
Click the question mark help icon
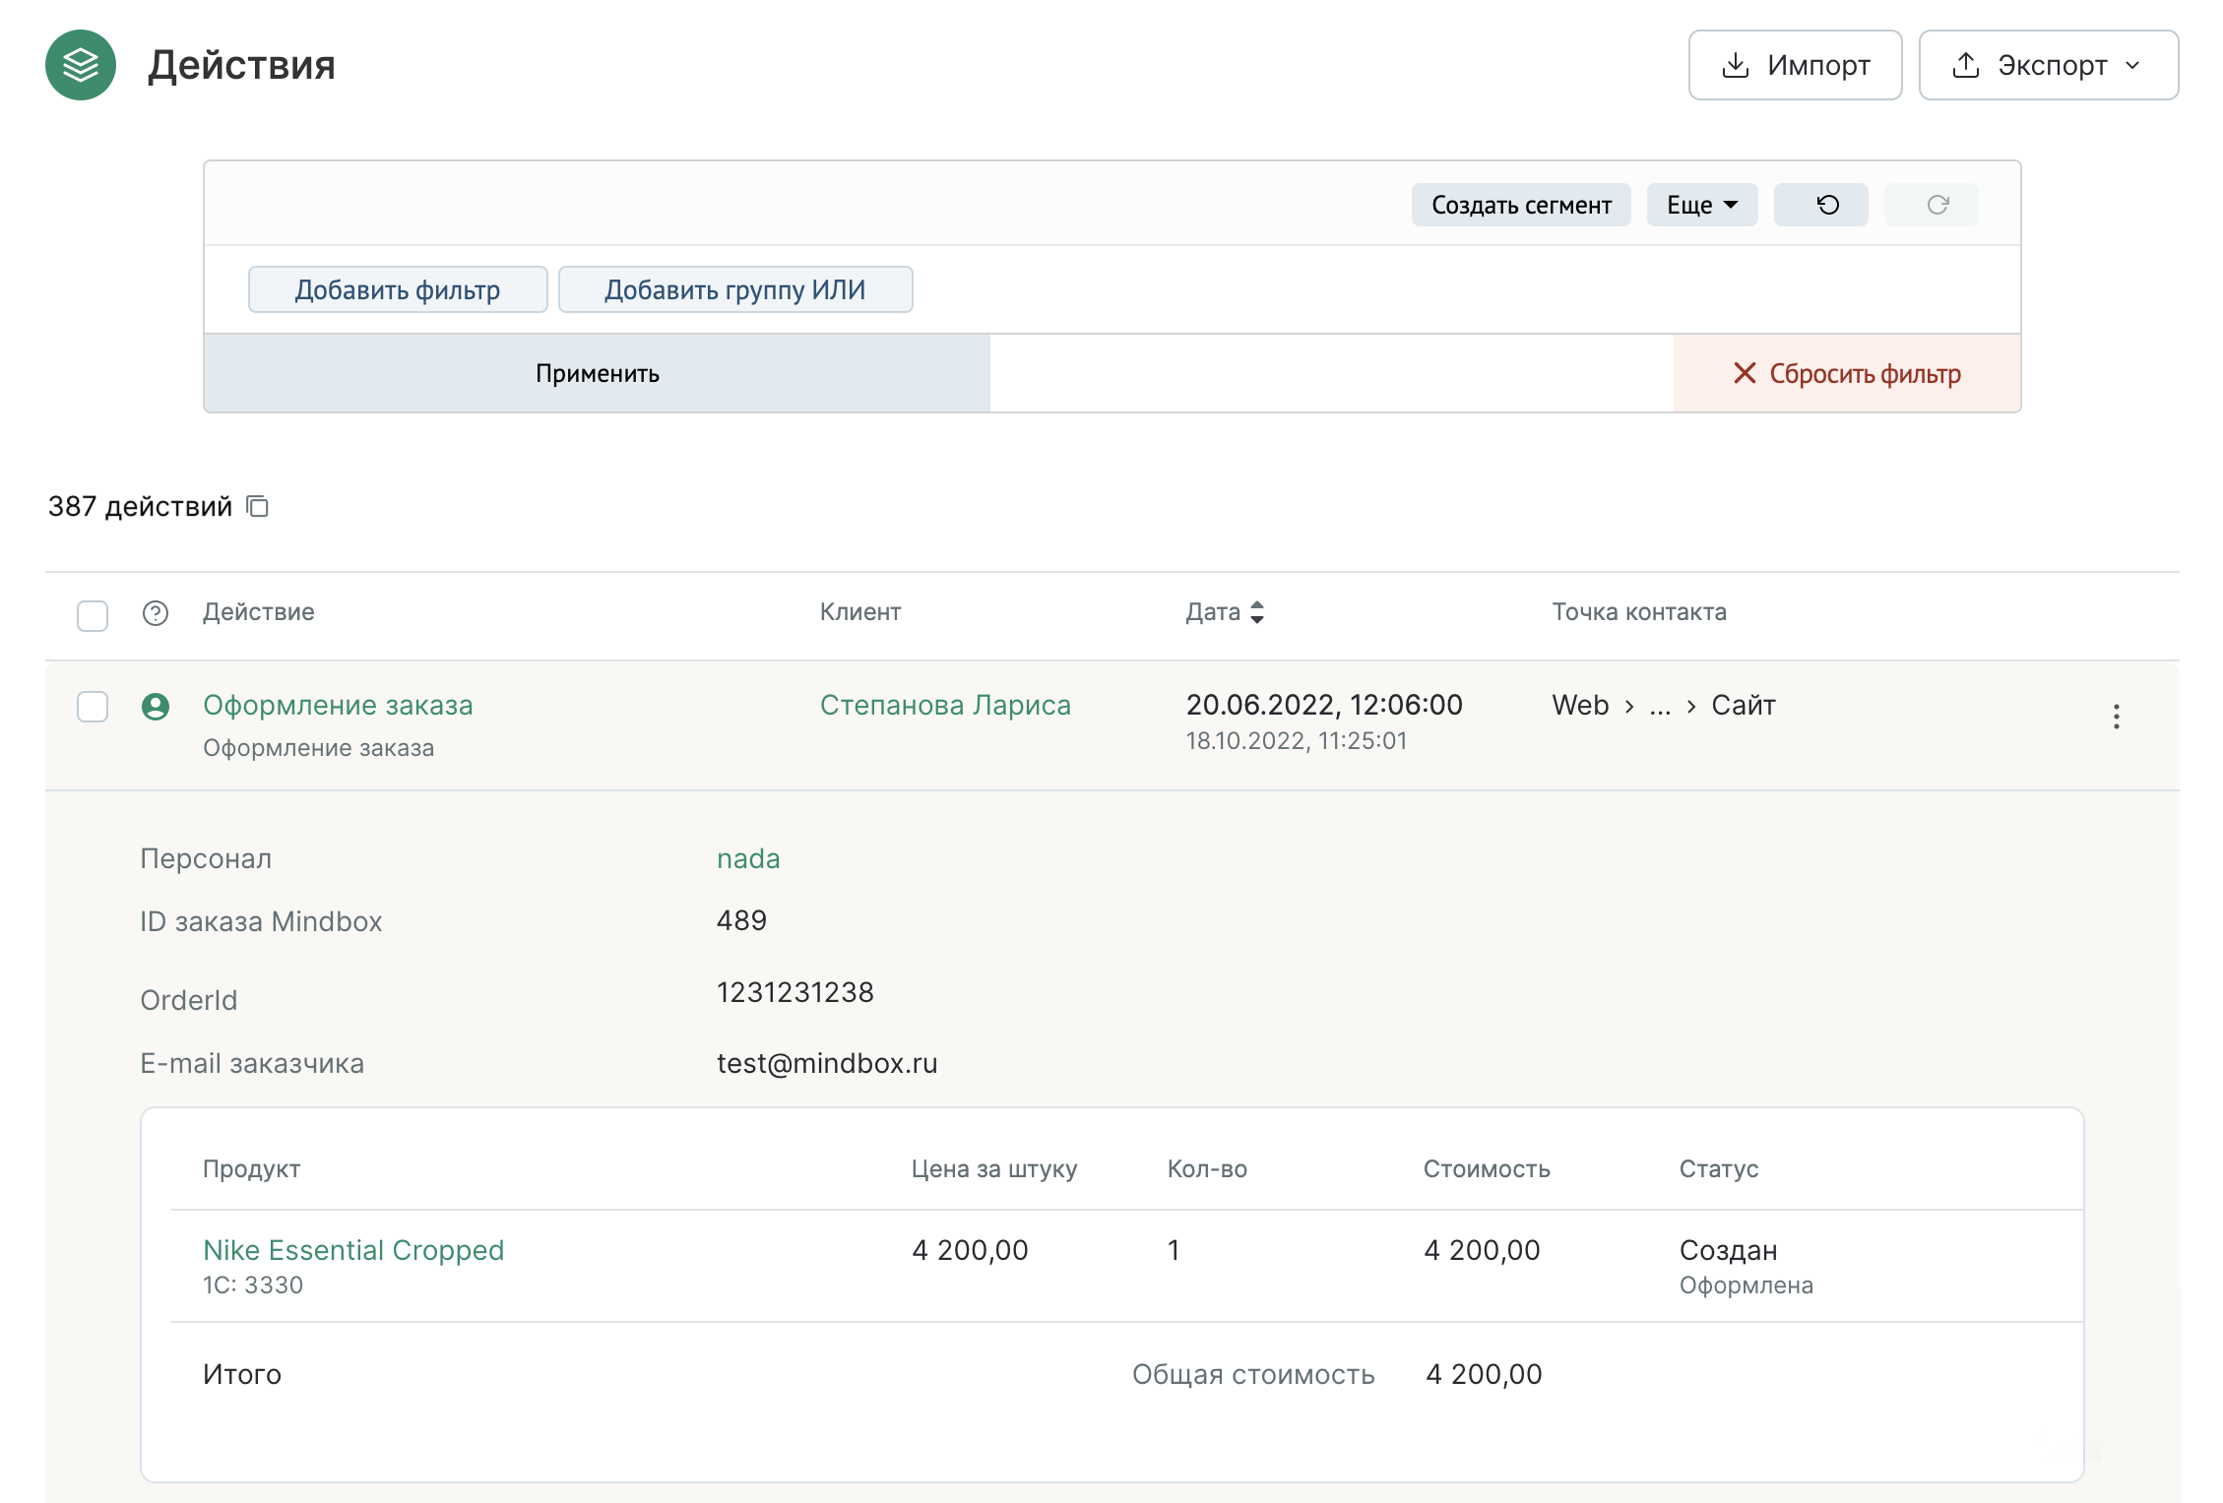pos(156,612)
